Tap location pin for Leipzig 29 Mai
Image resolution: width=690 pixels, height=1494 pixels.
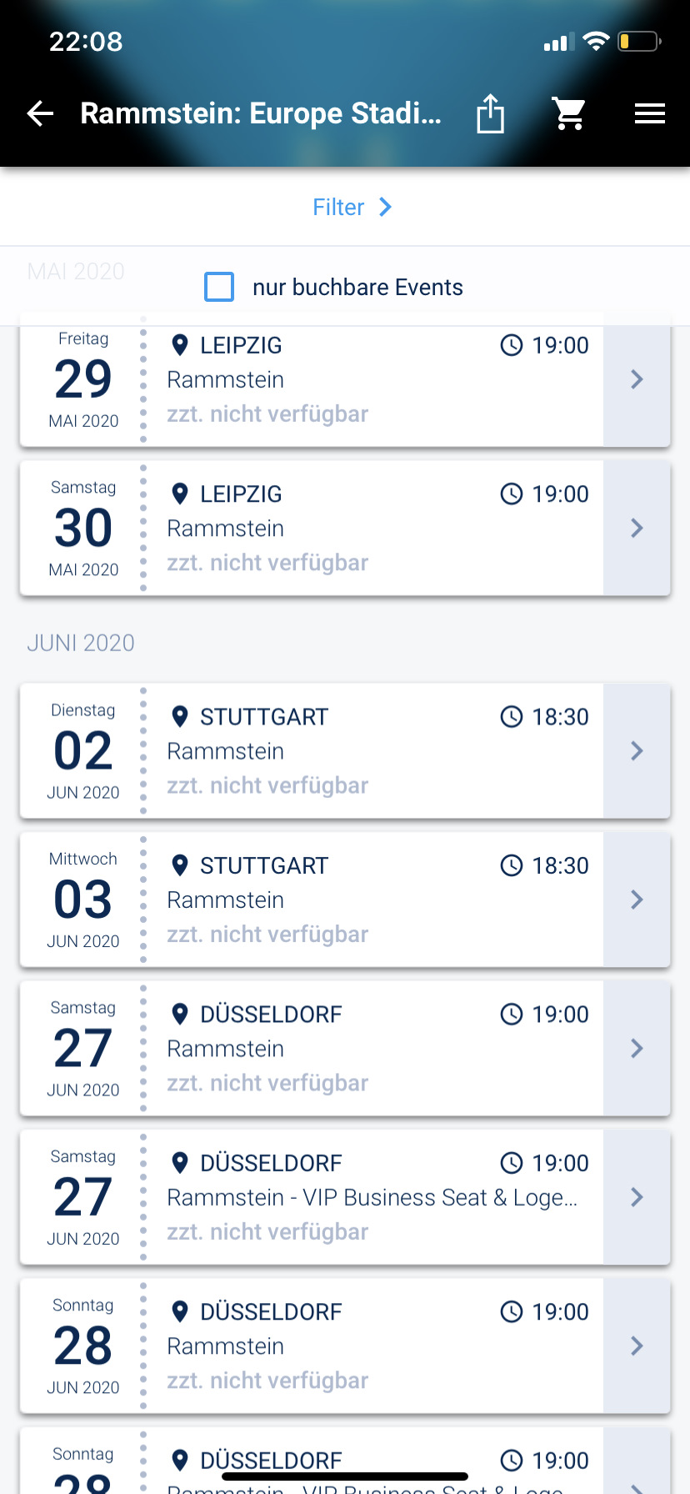coord(179,345)
